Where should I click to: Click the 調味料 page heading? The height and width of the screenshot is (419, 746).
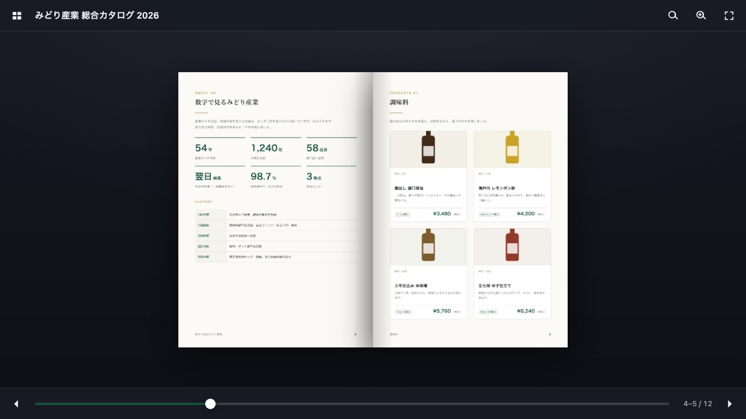coord(399,102)
